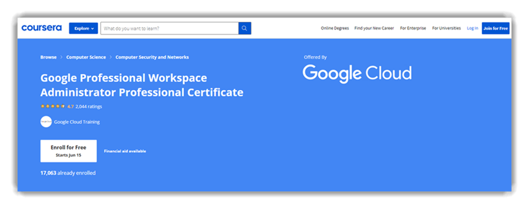The height and width of the screenshot is (209, 529).
Task: Click the Google Cloud Training avatar
Action: click(x=46, y=122)
